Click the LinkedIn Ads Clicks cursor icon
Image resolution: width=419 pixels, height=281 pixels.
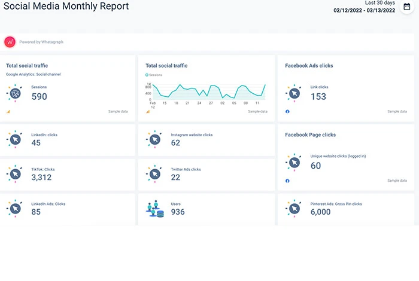click(x=15, y=208)
